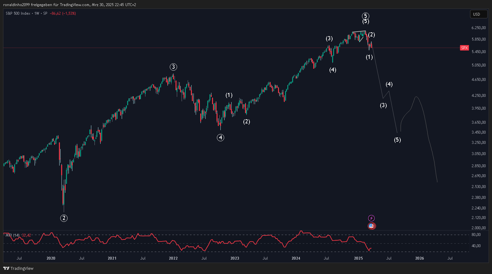Click the 2026 label on time axis
Image resolution: width=492 pixels, height=274 pixels.
pos(419,258)
